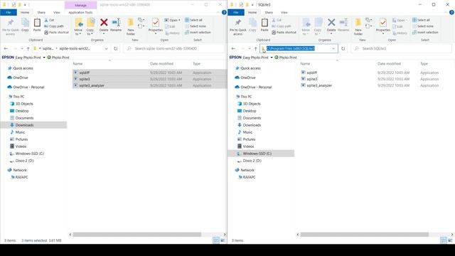This screenshot has width=455, height=256.
Task: Click Paste shortcut in left window ribbon
Action: (56, 32)
